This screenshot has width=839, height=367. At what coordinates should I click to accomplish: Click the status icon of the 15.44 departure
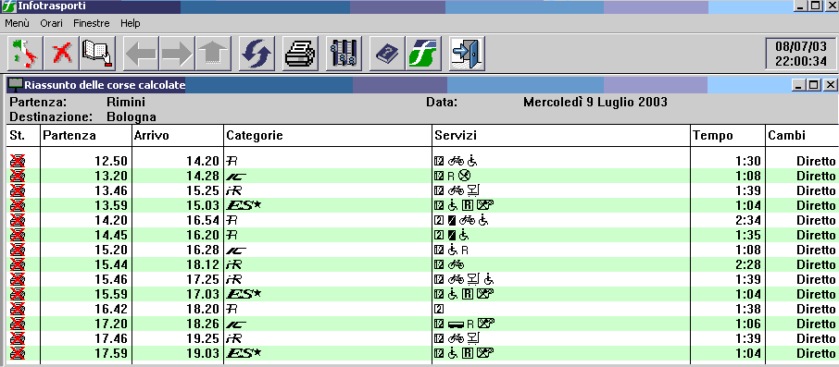pos(18,264)
